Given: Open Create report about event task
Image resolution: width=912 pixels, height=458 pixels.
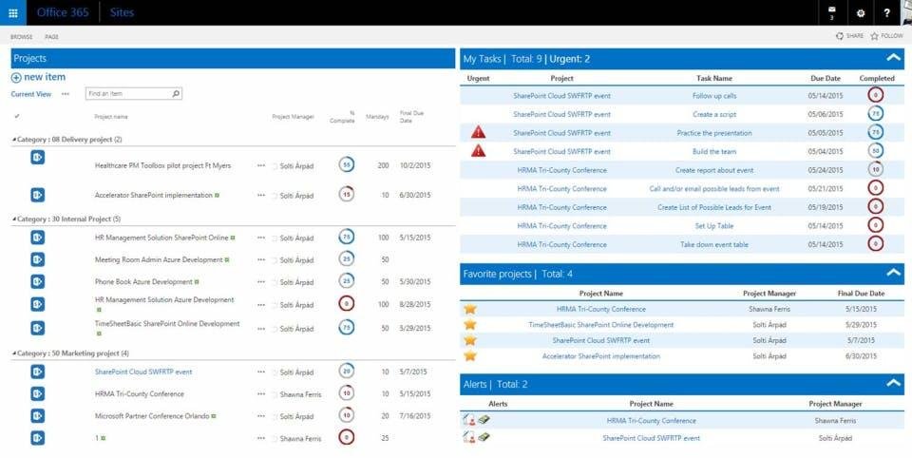Looking at the screenshot, I should 714,170.
